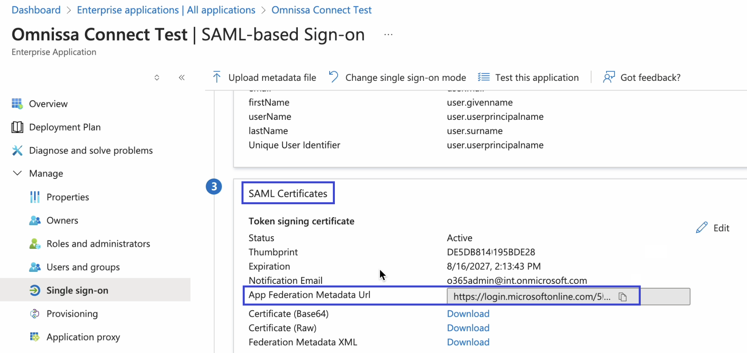Open Omnissa Connect Test breadcrumb
Viewport: 747px width, 353px height.
[322, 10]
